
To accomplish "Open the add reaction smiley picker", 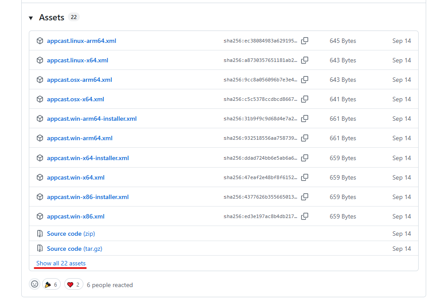I will (x=35, y=284).
